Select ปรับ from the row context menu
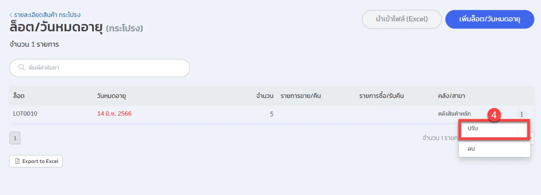 pyautogui.click(x=493, y=129)
